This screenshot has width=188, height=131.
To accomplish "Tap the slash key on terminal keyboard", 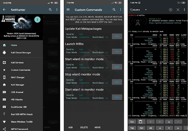I will [151, 122].
